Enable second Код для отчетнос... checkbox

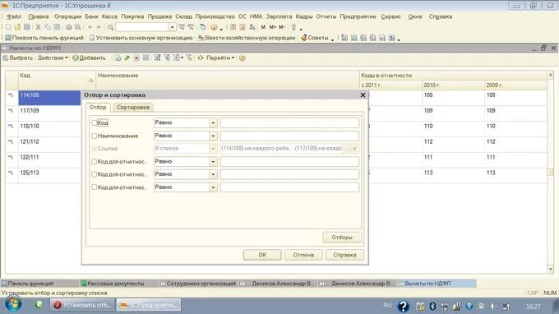pos(94,174)
